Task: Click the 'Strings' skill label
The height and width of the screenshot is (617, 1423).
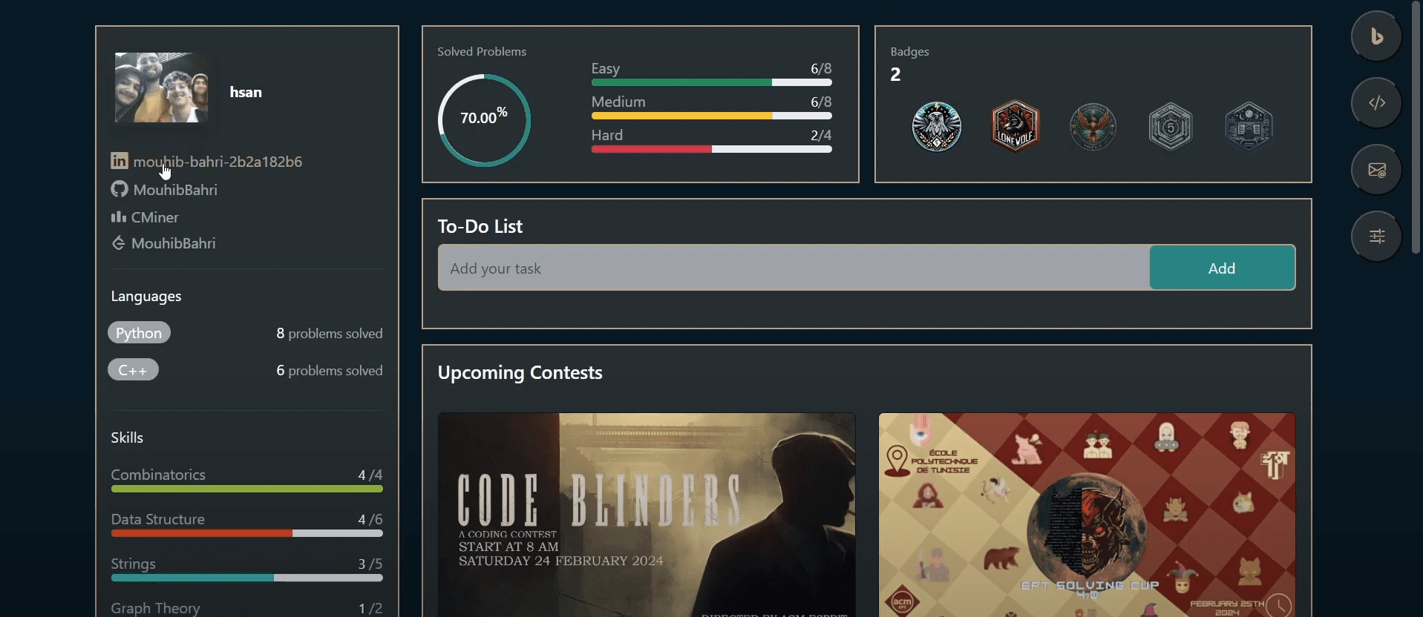Action: click(x=134, y=564)
